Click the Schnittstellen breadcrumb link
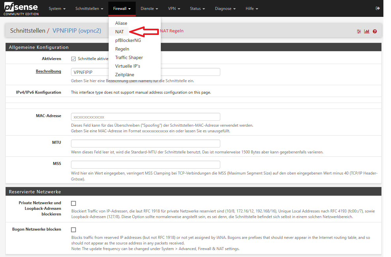Viewport: 391px width, 257px height. tap(27, 31)
